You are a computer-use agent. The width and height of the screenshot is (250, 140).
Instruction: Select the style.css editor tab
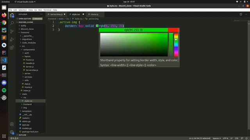tap(76, 14)
